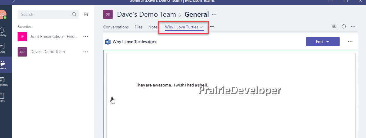Click the text 'They are awesome.'
The height and width of the screenshot is (138, 366).
(154, 85)
